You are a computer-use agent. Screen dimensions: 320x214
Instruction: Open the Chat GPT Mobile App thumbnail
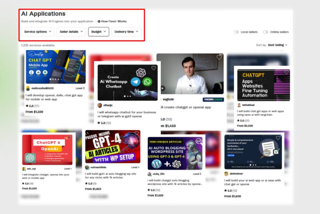[56, 67]
